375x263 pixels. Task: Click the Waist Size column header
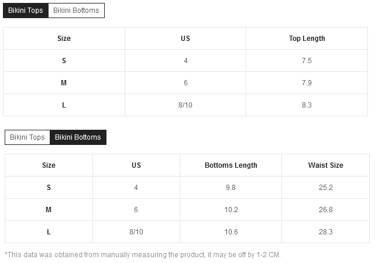tap(326, 165)
